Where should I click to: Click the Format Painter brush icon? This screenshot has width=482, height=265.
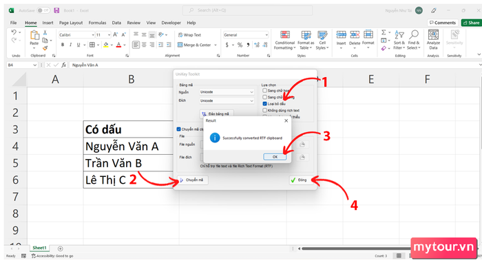(x=45, y=48)
